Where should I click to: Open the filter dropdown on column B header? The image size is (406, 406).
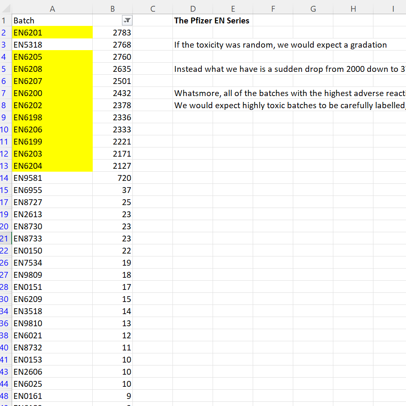point(127,20)
